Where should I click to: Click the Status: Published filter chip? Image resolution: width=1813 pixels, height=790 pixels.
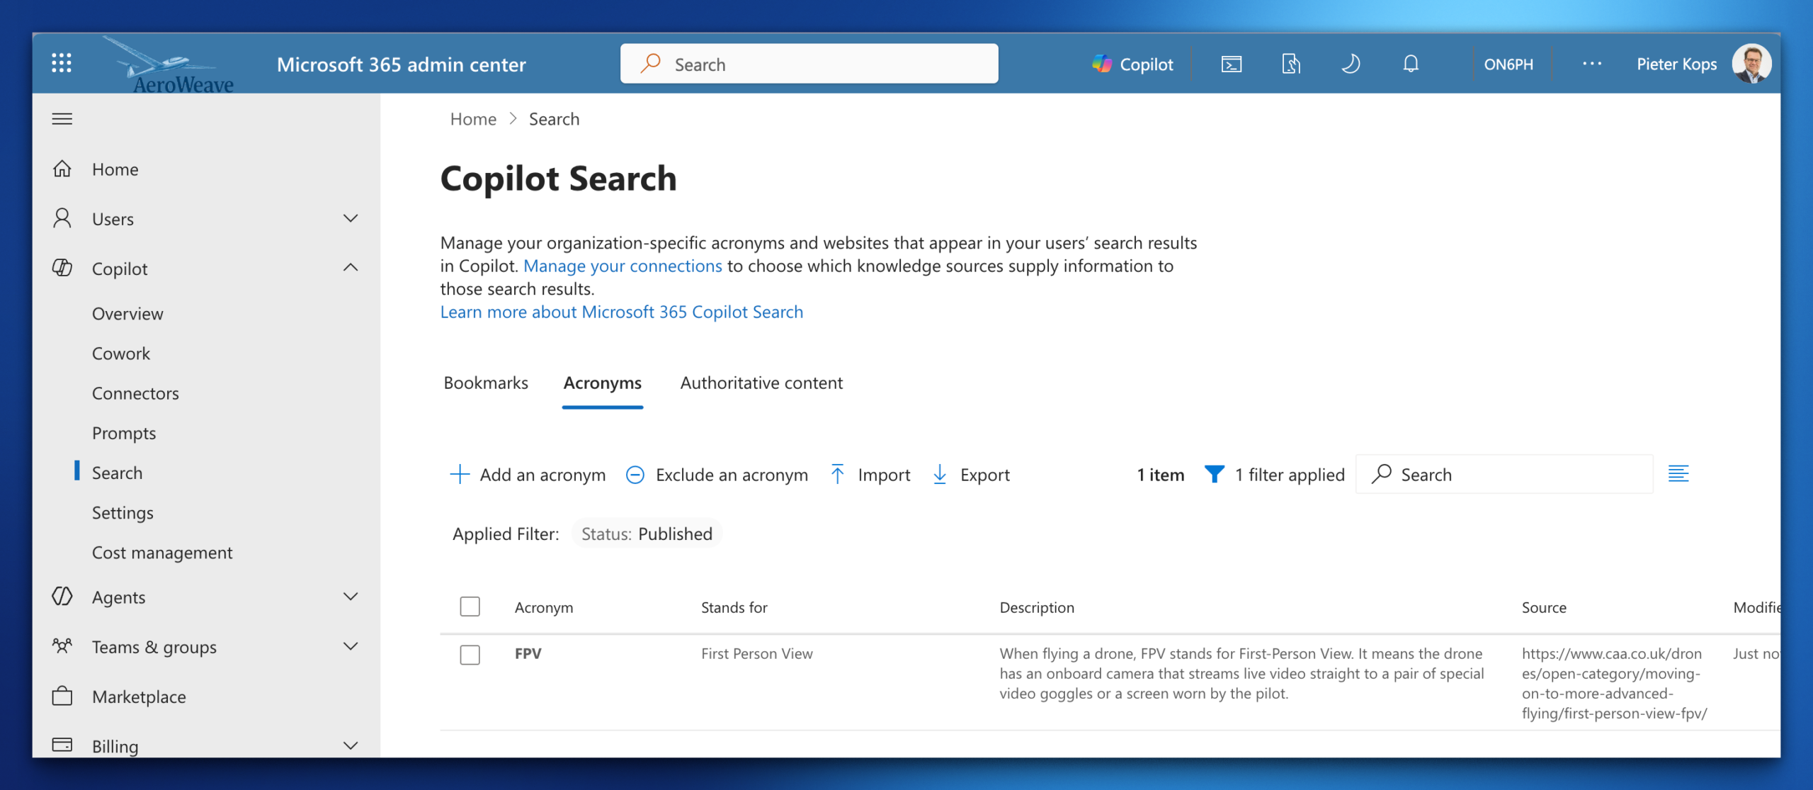click(647, 534)
